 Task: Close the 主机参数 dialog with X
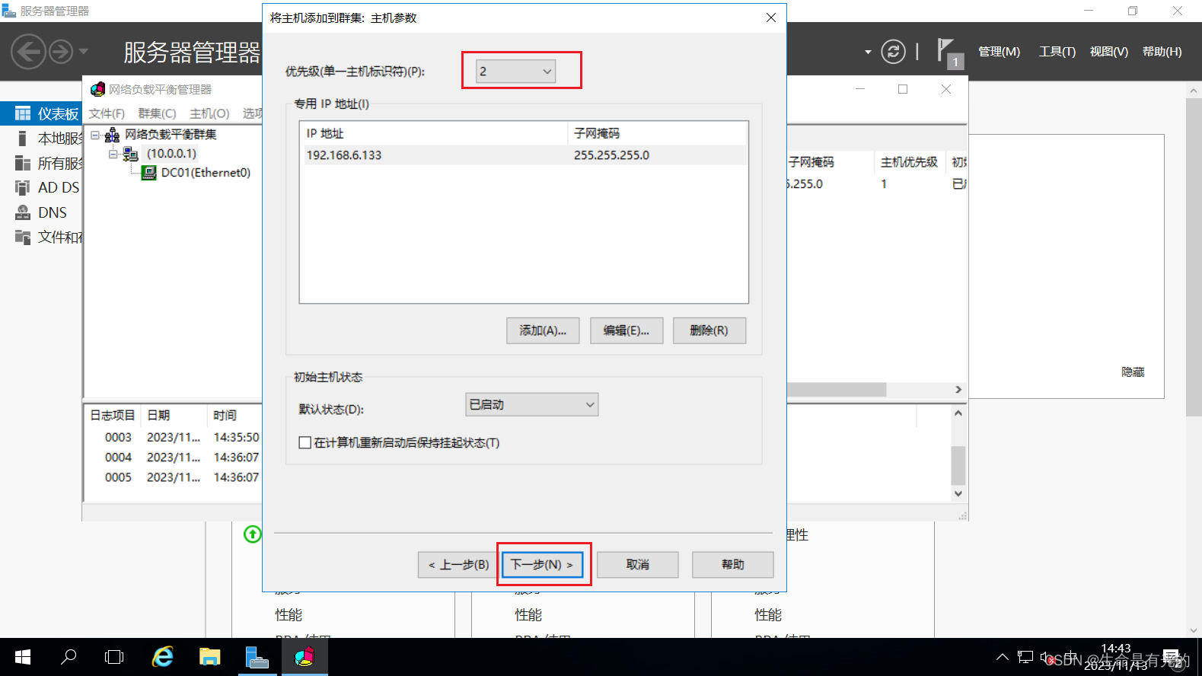coord(771,18)
